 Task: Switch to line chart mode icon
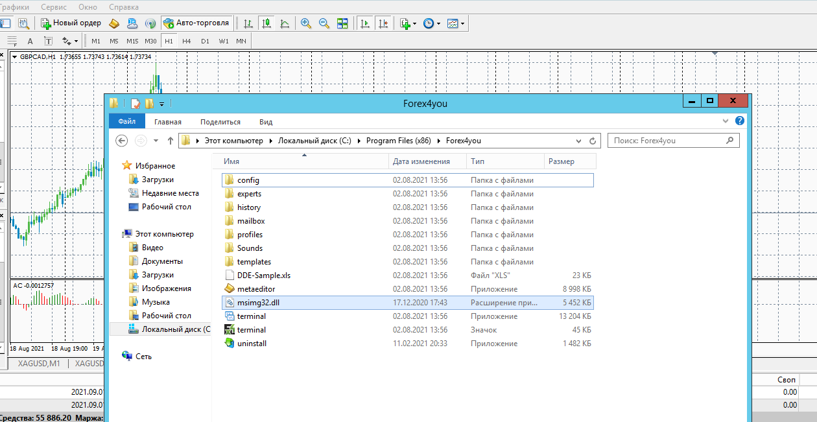point(284,23)
